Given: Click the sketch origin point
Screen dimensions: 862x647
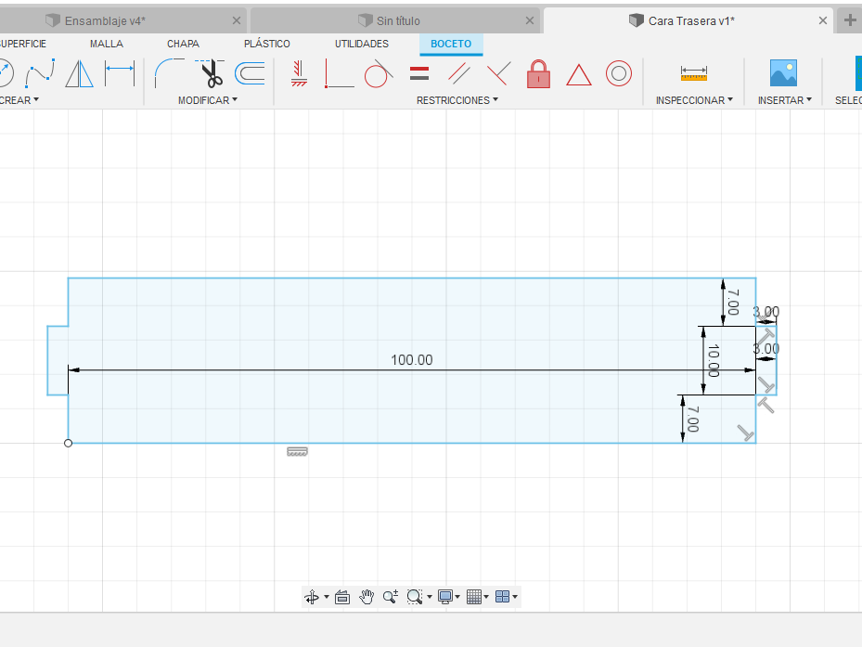Looking at the screenshot, I should pyautogui.click(x=68, y=443).
